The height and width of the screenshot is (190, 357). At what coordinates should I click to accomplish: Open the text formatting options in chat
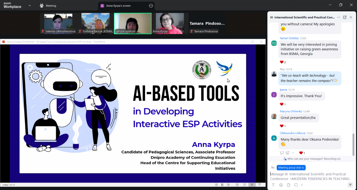[x=273, y=185]
